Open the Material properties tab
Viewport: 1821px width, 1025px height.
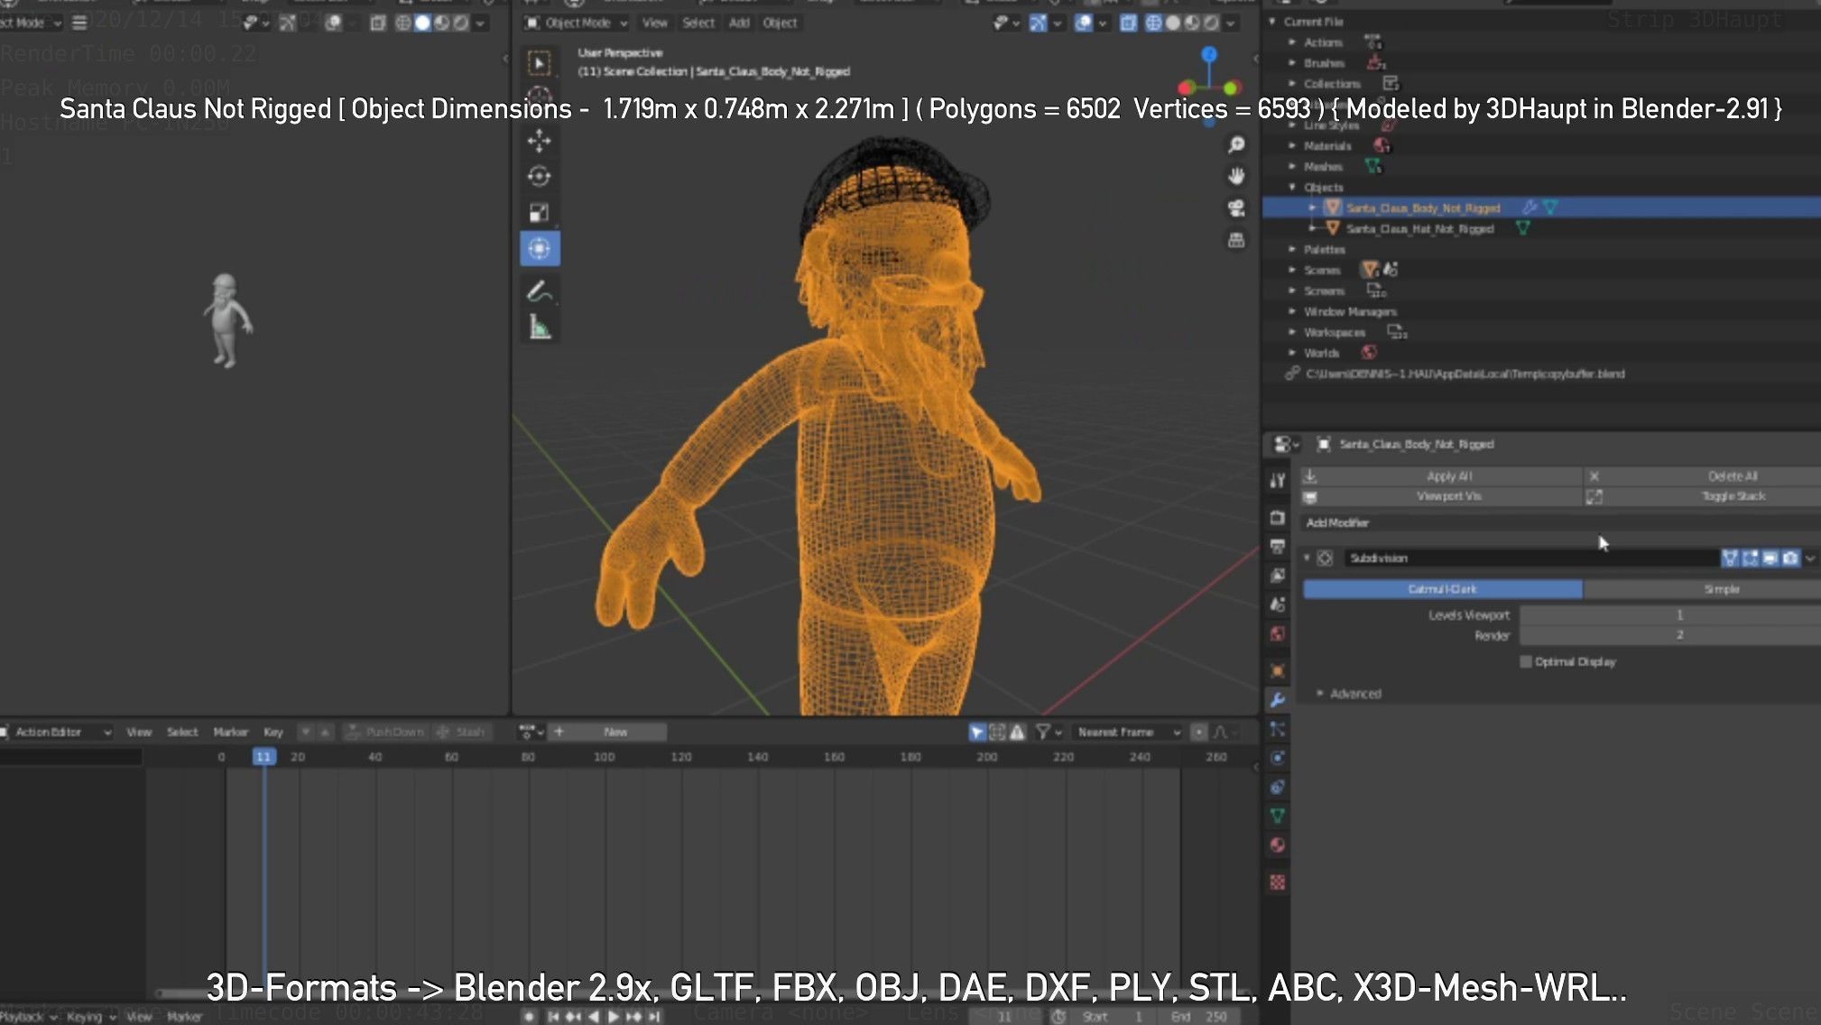[1277, 845]
